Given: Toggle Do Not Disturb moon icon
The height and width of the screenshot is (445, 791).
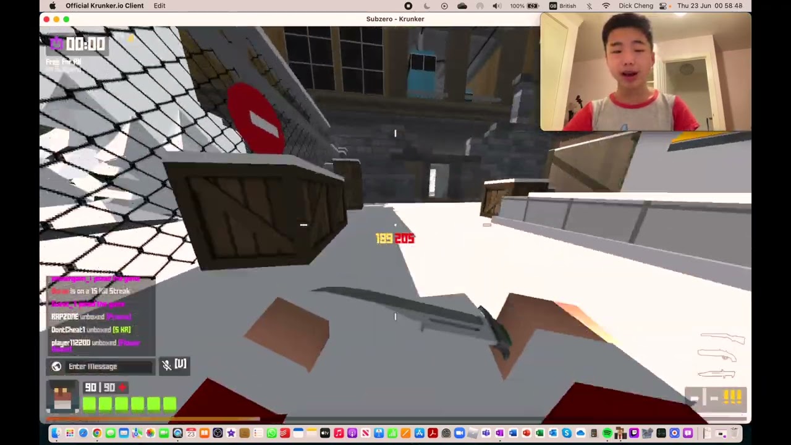Looking at the screenshot, I should tap(426, 6).
